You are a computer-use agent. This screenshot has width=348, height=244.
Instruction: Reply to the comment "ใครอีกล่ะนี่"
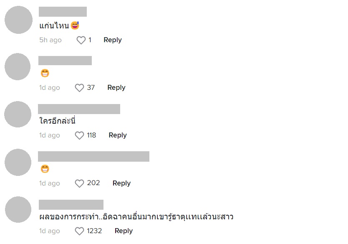point(117,135)
